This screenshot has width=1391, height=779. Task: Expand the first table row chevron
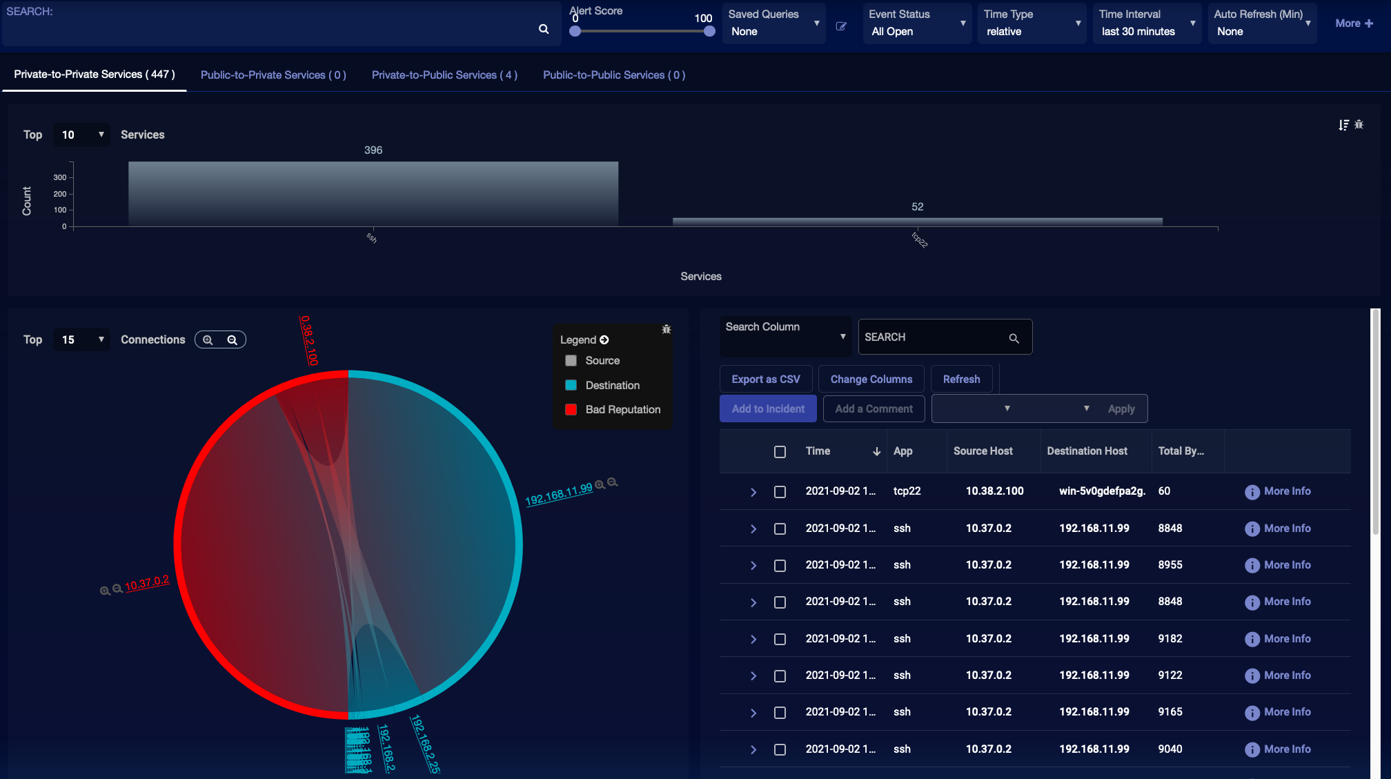(753, 492)
